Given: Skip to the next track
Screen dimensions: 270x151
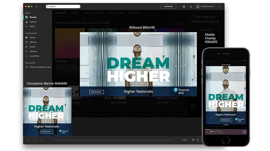Looking at the screenshot, I should 42,140.
